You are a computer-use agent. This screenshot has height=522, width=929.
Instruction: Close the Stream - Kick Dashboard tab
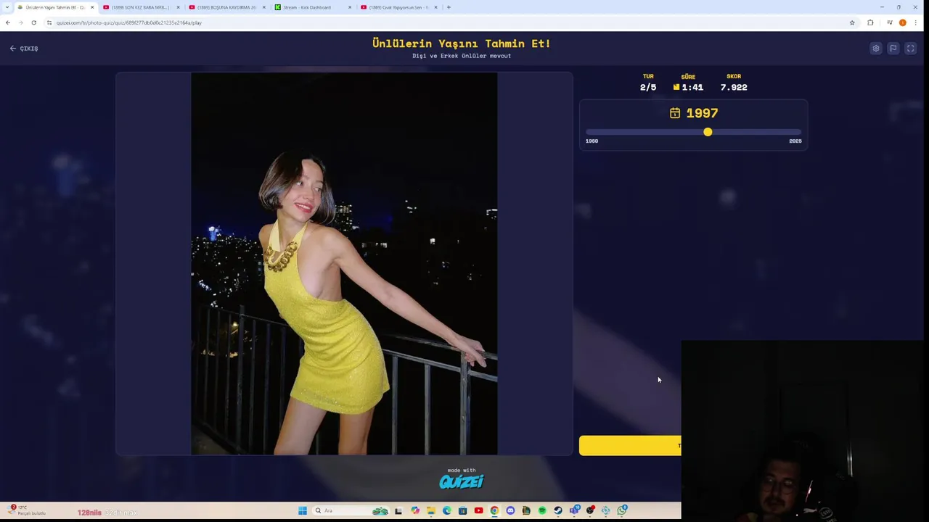[350, 7]
